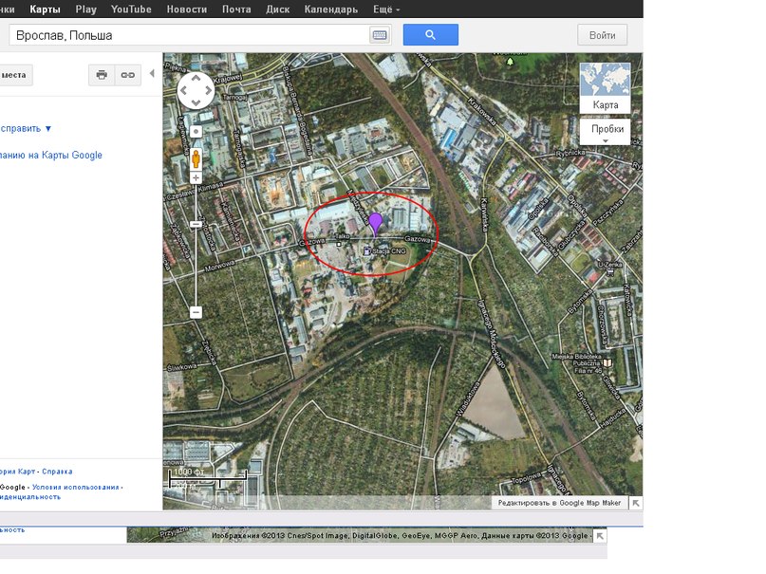Zoom in with the plus button
This screenshot has width=766, height=574.
point(196,178)
